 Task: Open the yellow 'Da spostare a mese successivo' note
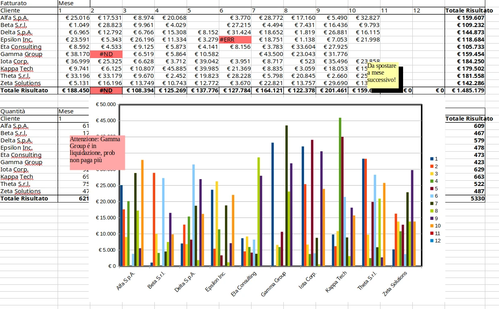click(x=383, y=73)
